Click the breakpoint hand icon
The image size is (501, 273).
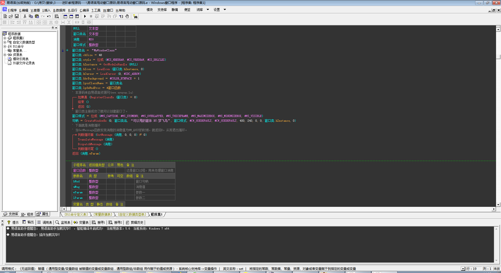point(127,16)
